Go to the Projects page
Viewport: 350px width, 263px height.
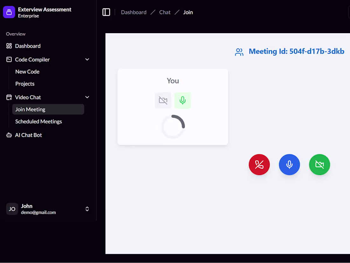pos(25,84)
